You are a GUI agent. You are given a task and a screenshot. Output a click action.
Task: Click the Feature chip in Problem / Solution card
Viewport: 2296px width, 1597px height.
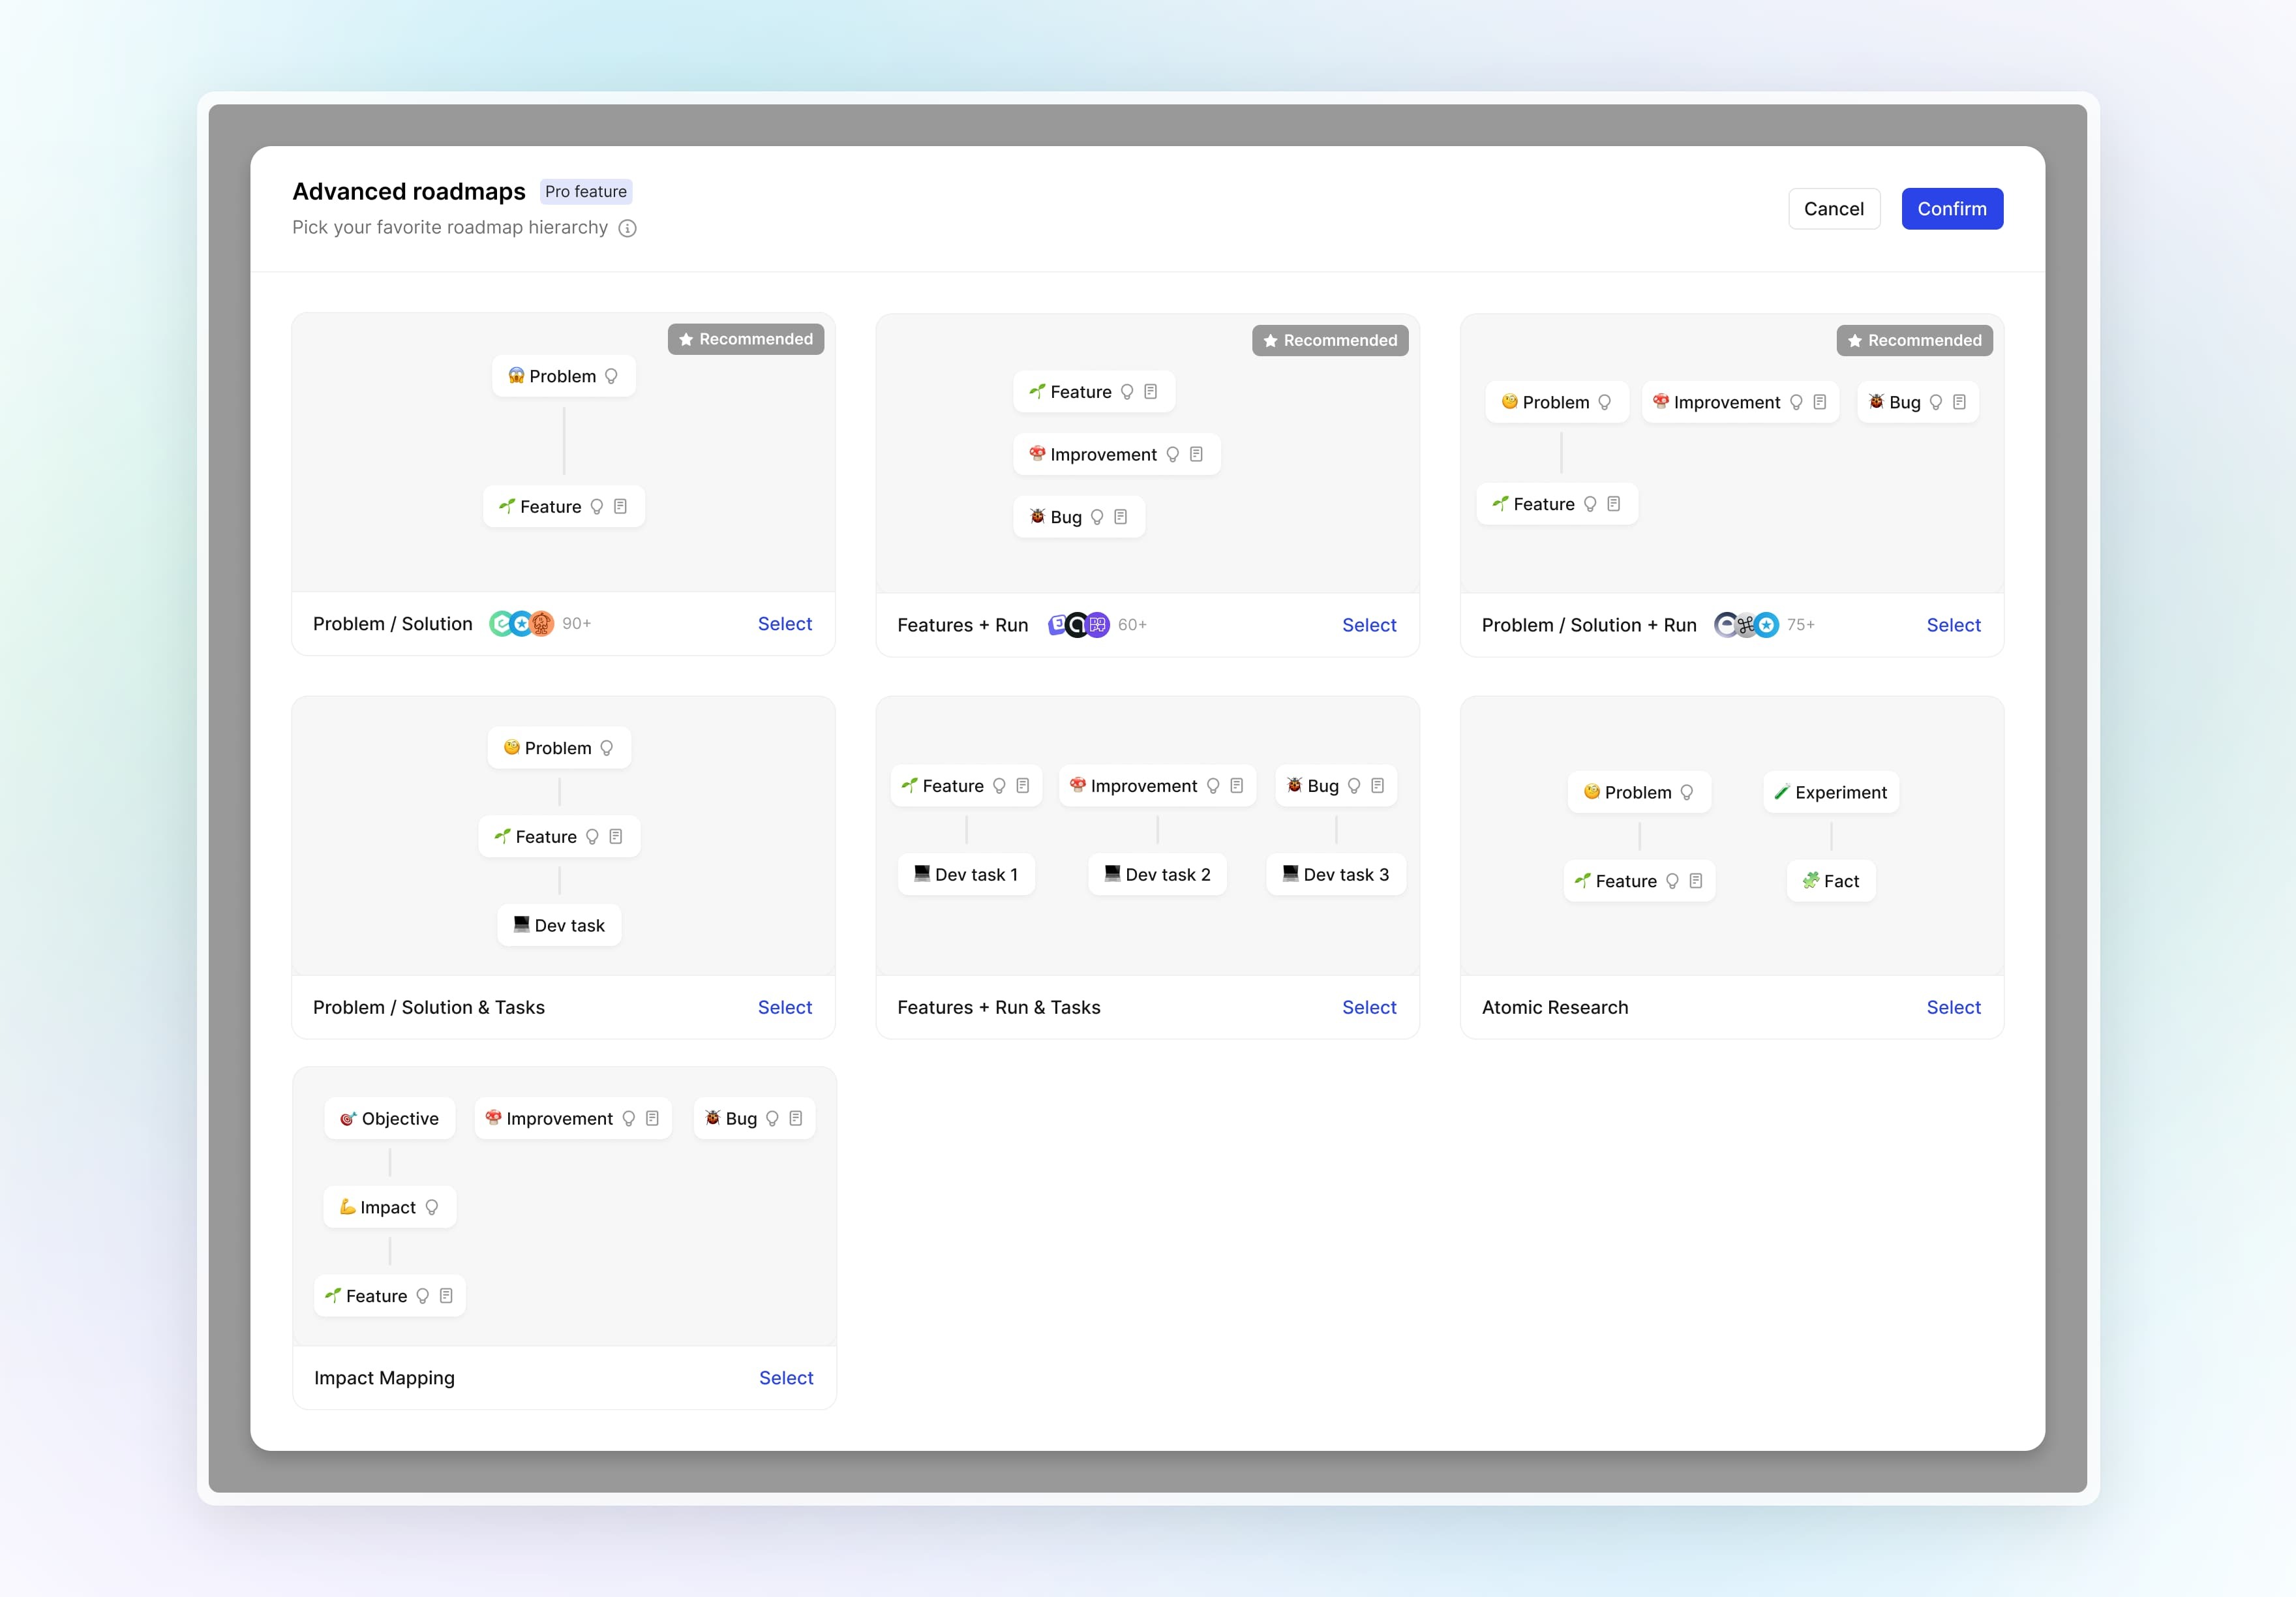pos(563,506)
